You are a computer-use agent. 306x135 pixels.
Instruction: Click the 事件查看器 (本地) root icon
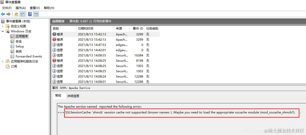coord(3,21)
